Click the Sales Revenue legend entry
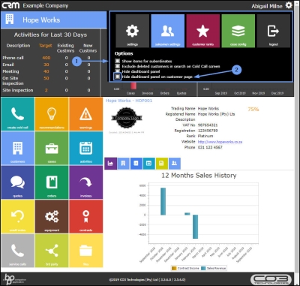 point(214,268)
